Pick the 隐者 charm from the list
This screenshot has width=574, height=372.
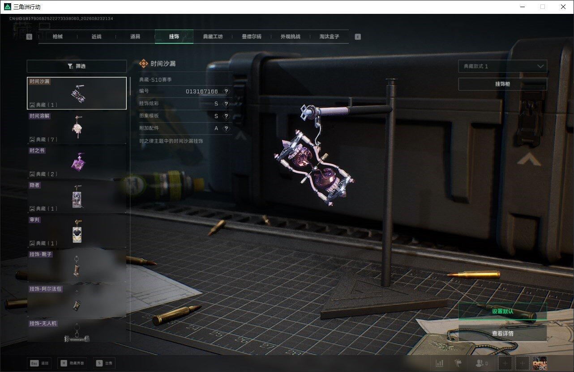(77, 197)
